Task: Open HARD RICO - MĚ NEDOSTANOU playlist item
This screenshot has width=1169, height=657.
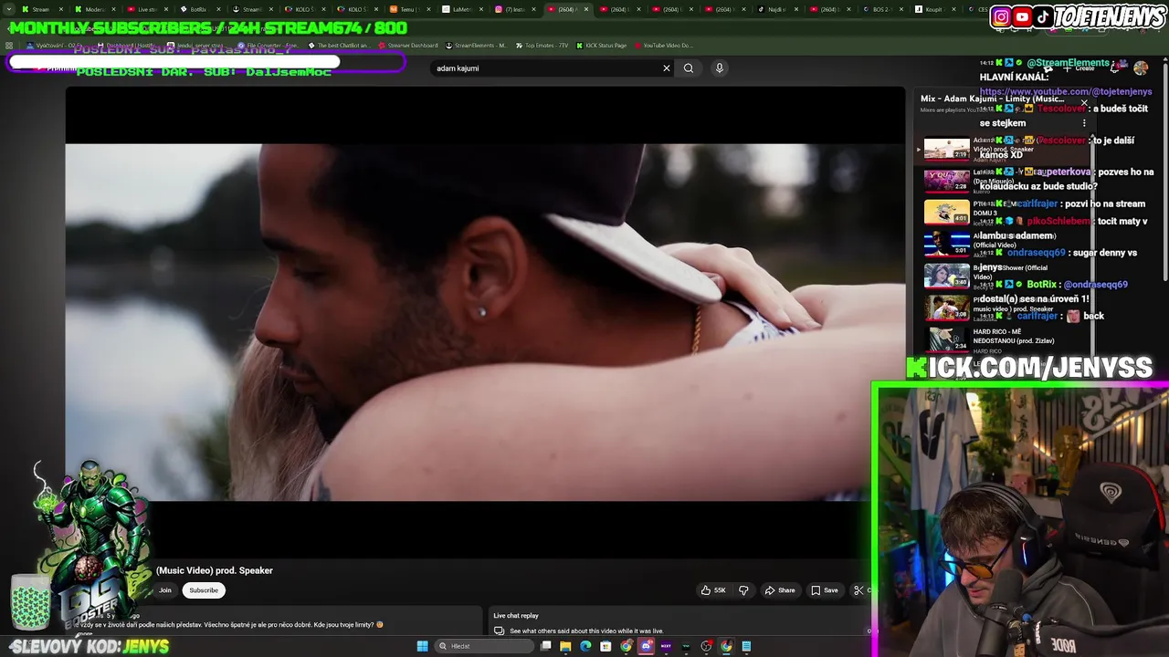Action: tap(1005, 339)
